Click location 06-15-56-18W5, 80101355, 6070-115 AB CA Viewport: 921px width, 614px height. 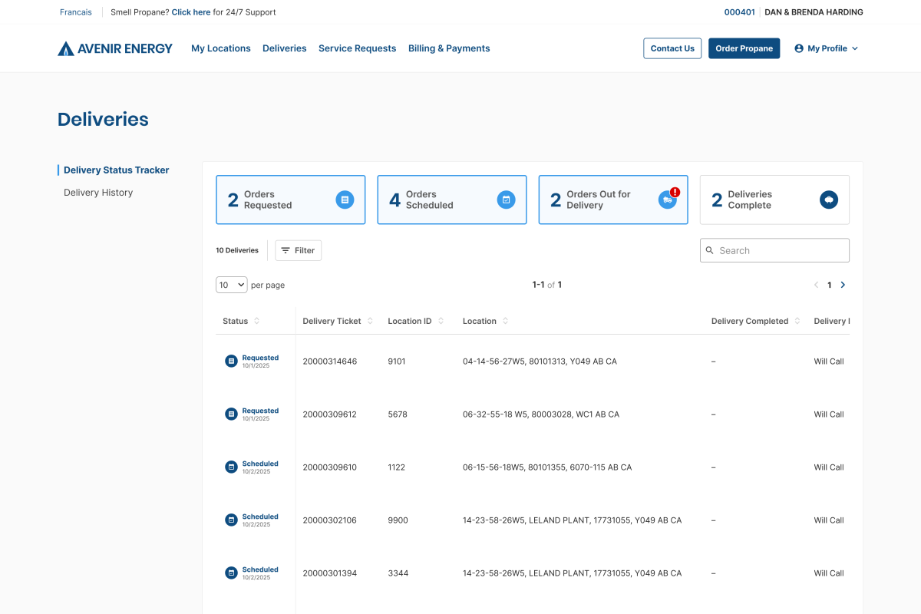[547, 467]
